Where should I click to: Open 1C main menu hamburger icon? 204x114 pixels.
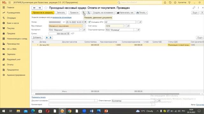point(10,3)
